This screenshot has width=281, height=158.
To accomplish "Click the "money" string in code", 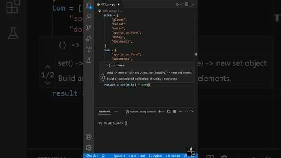I will pyautogui.click(x=118, y=37).
